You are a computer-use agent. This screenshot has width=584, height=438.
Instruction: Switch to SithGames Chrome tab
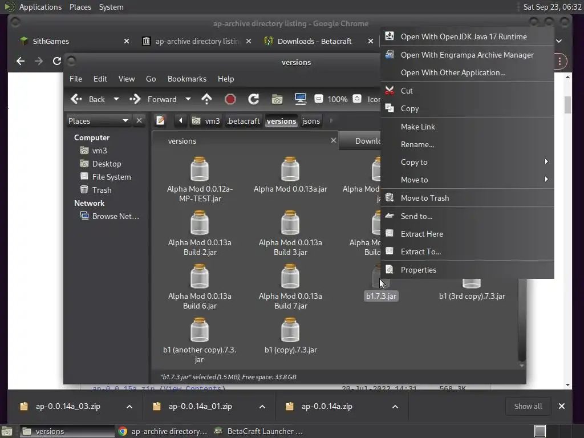click(x=75, y=41)
